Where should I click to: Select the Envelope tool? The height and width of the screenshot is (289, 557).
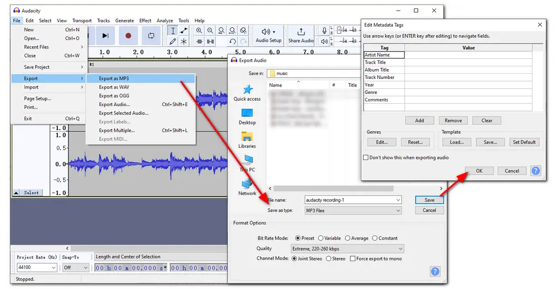[184, 31]
